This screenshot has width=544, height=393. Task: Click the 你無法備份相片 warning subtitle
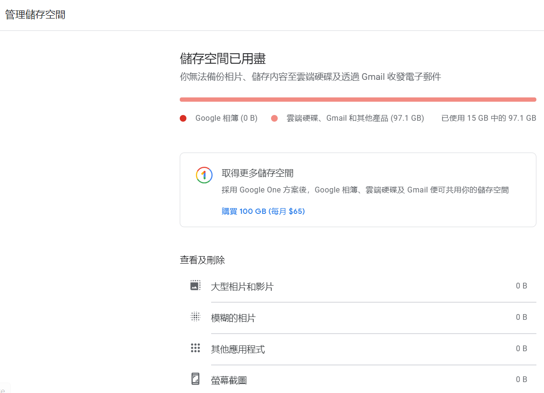(x=310, y=77)
